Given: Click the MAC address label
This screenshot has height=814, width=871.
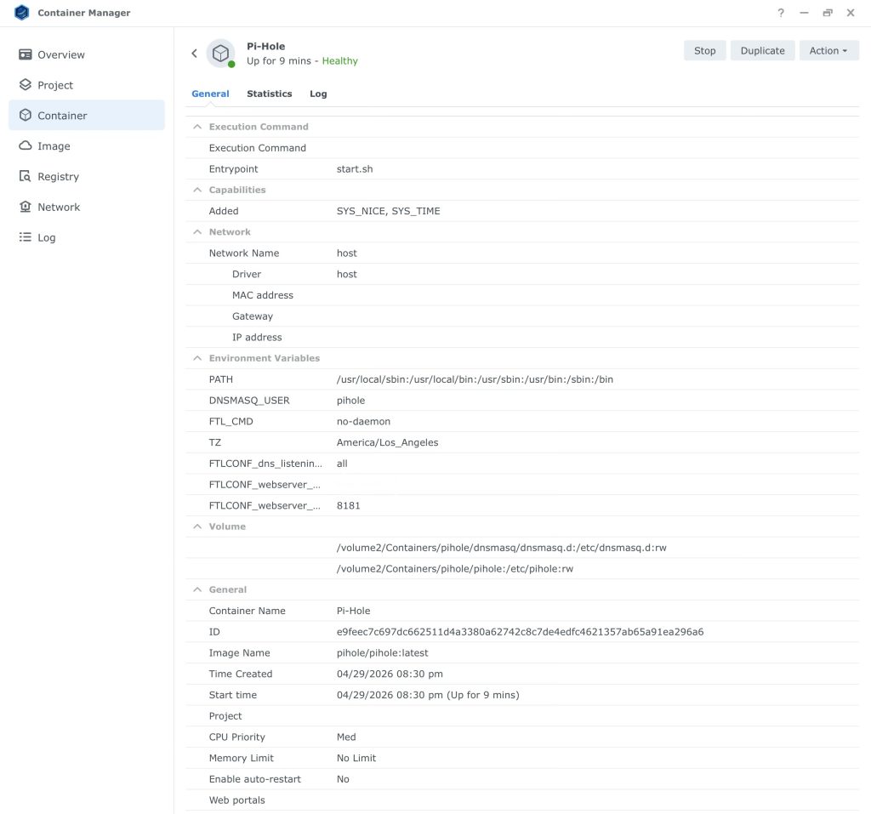Looking at the screenshot, I should pyautogui.click(x=263, y=295).
